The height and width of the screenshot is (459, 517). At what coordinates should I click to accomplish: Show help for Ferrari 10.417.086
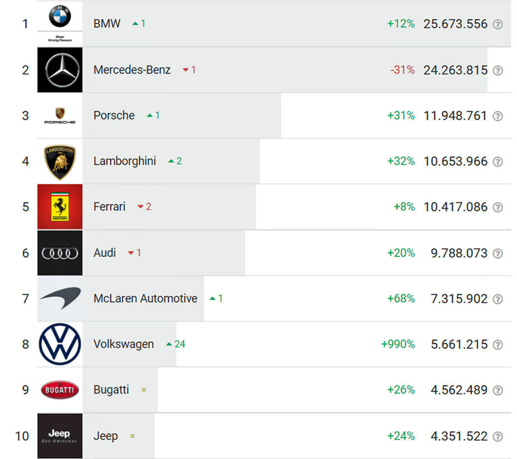point(498,207)
